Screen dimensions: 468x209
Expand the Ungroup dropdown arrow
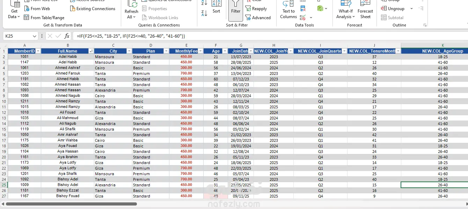[411, 9]
